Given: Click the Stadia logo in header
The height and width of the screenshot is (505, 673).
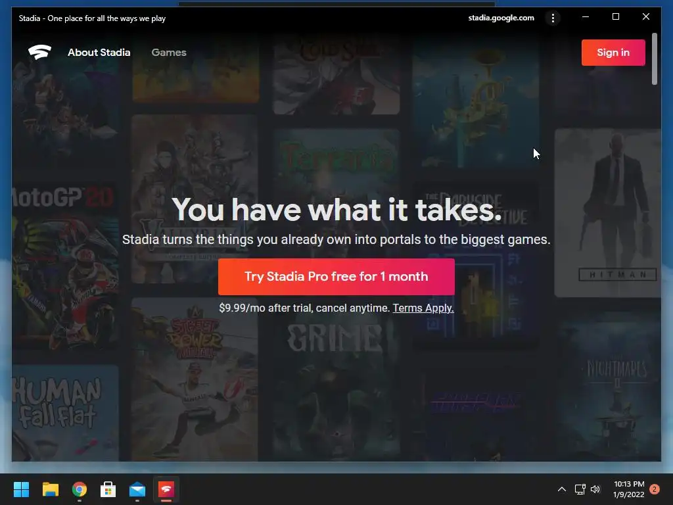Looking at the screenshot, I should click(39, 53).
